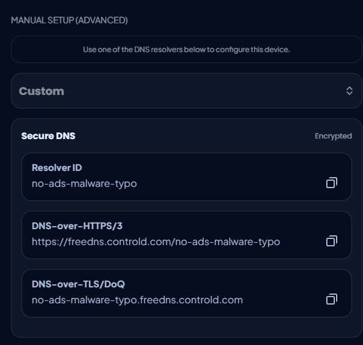
Task: Copy the Resolver ID value
Action: (x=332, y=183)
